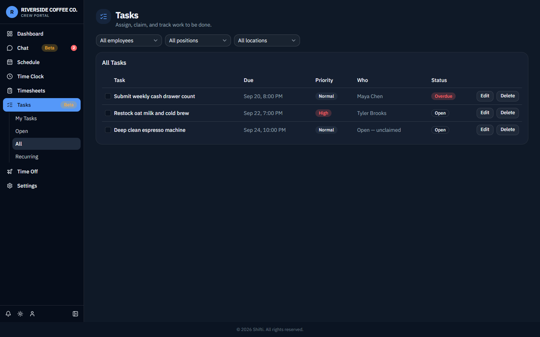The width and height of the screenshot is (540, 337).
Task: Click the Status column header
Action: click(x=439, y=80)
